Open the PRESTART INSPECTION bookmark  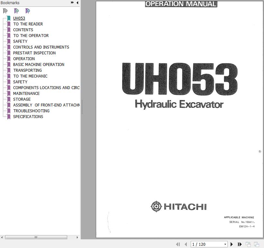(34, 53)
